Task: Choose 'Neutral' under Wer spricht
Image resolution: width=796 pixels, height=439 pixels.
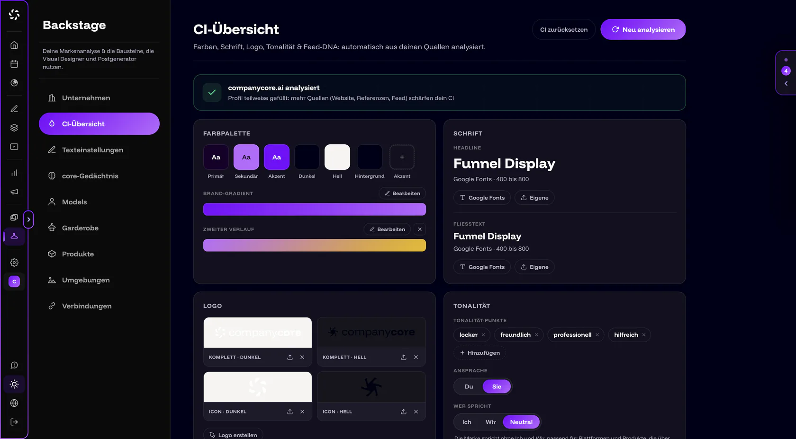Action: [x=521, y=422]
